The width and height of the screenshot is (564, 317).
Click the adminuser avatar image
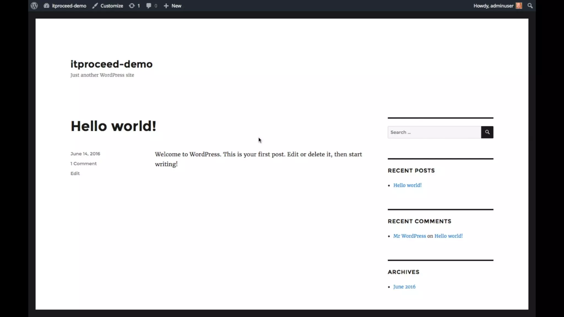[x=519, y=6]
